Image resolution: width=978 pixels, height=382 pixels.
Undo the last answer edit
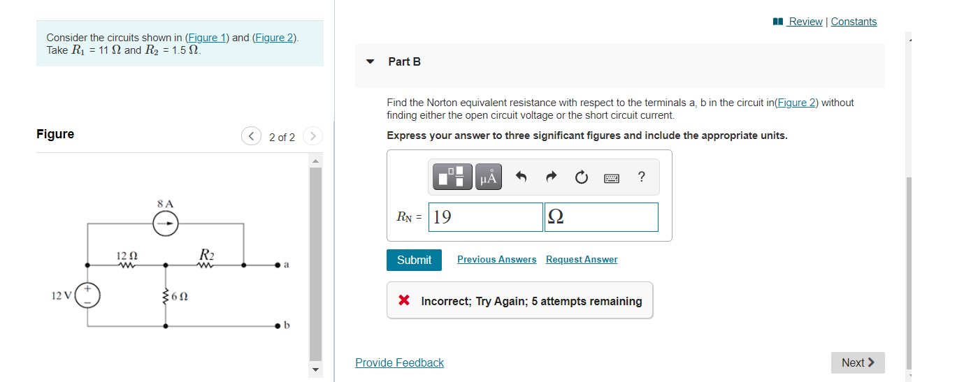(x=521, y=177)
